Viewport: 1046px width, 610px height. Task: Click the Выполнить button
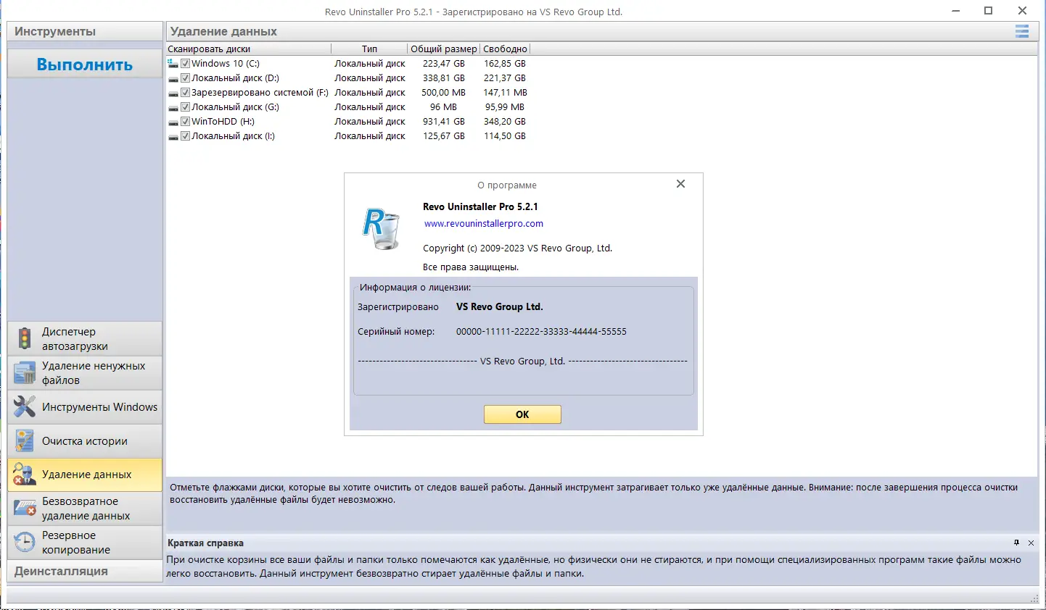pos(85,64)
